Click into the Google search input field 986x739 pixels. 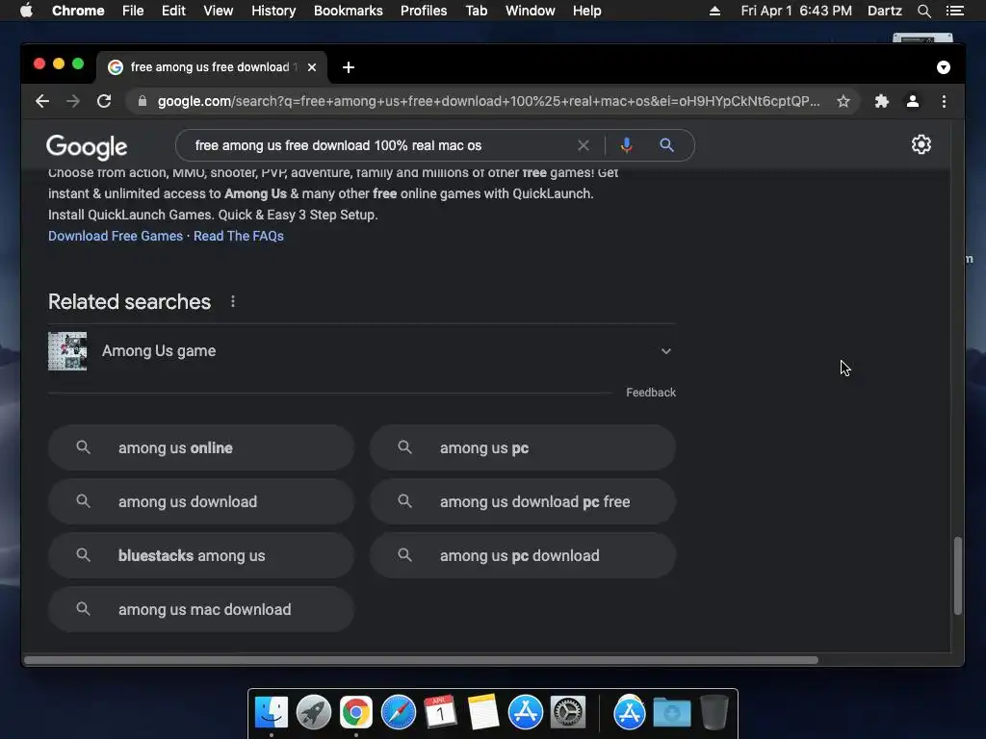tap(380, 146)
